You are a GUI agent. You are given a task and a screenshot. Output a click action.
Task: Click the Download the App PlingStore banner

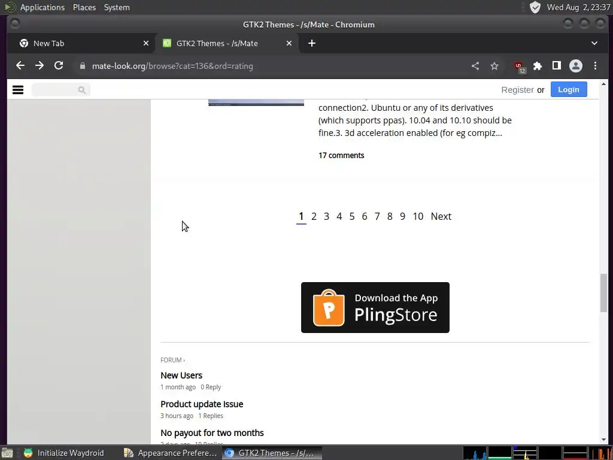[375, 307]
